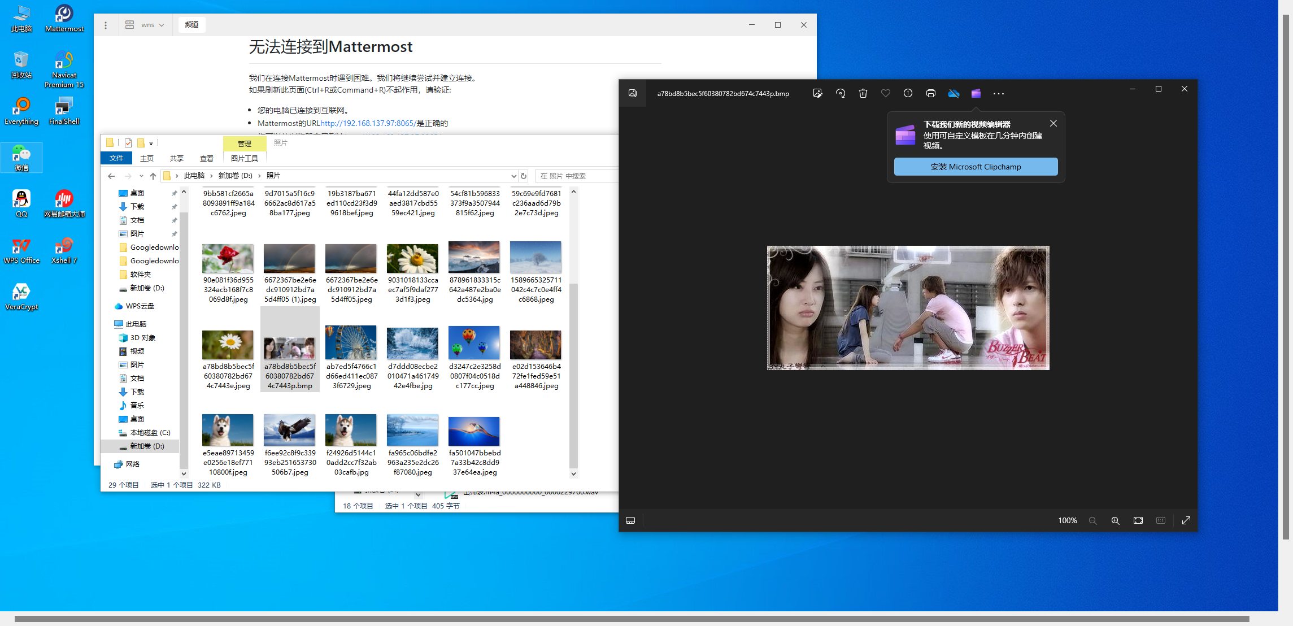Toggle full screen with the expand arrows
Screen dimensions: 1293x626
click(1186, 520)
